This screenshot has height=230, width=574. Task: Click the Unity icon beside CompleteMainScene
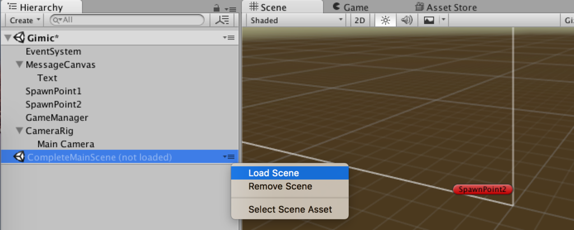[19, 157]
